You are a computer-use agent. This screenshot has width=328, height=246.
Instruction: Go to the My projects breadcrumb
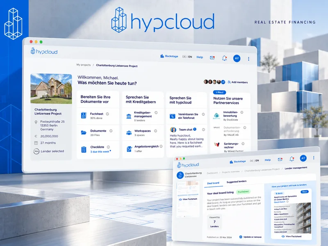coord(84,65)
